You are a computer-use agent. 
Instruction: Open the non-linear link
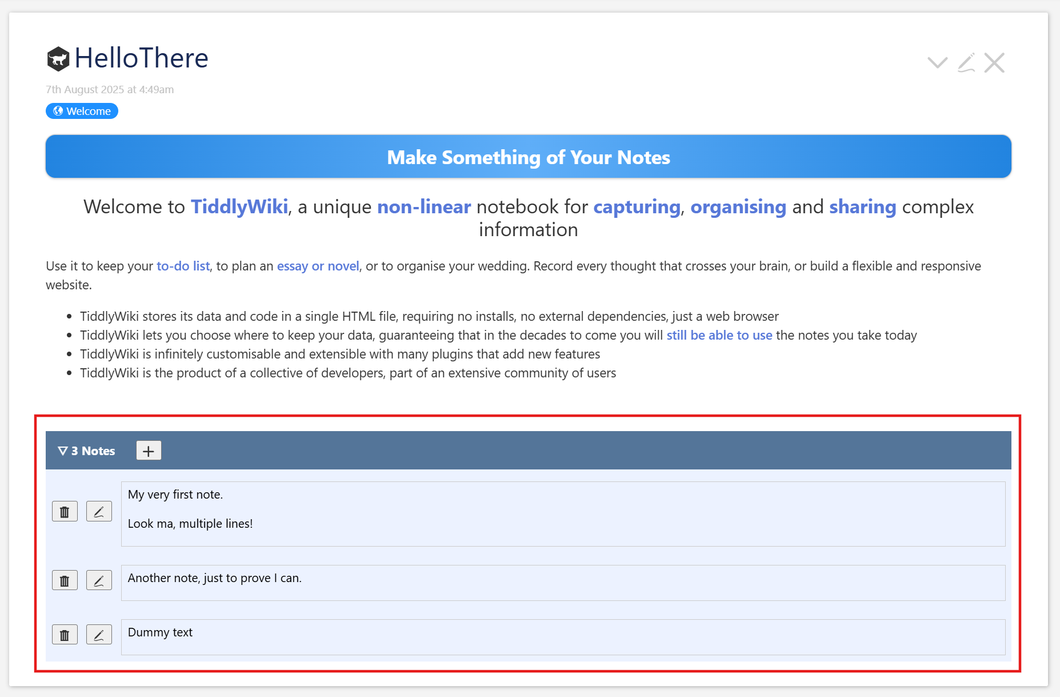click(424, 207)
